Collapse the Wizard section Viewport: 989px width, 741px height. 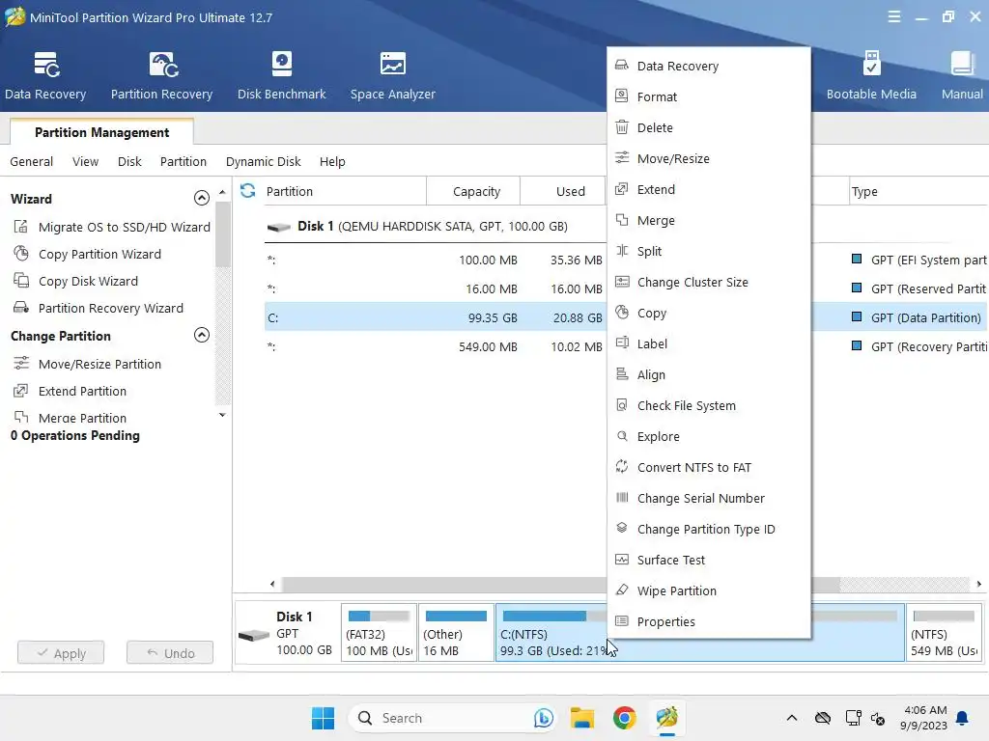[201, 198]
